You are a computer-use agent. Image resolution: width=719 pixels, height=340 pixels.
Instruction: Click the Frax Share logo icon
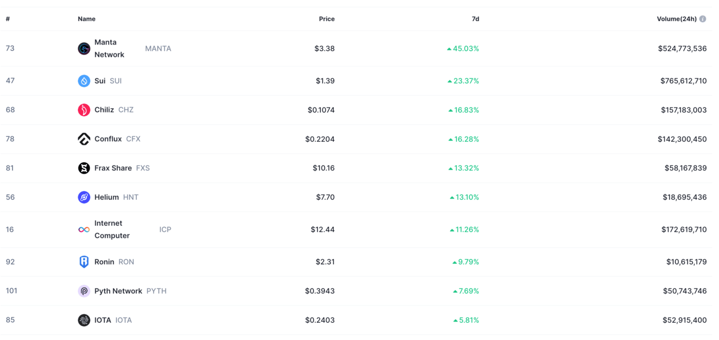pos(84,168)
